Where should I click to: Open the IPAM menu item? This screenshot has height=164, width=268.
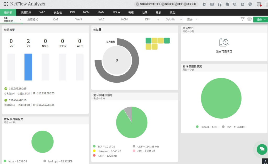point(101,12)
